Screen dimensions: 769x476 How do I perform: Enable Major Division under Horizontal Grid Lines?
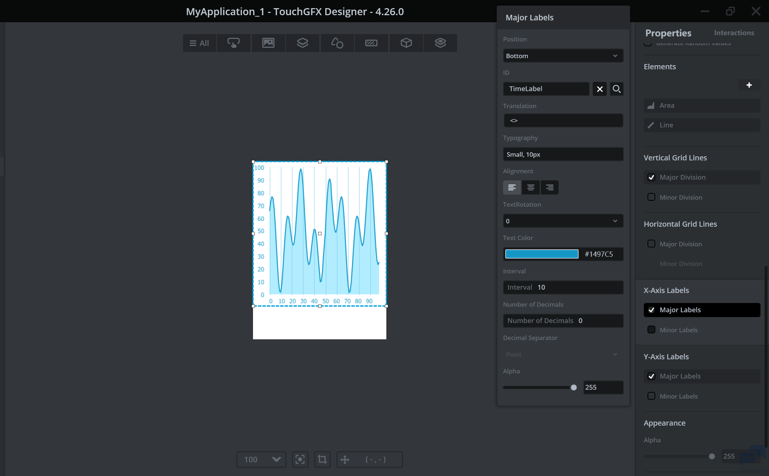click(x=651, y=244)
